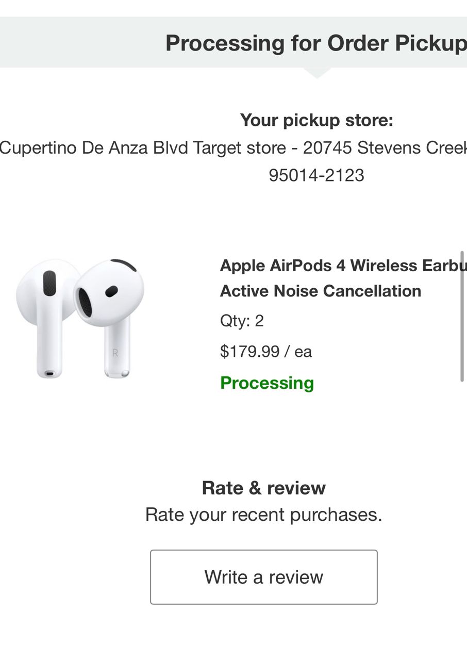Screen dimensions: 467x660
Task: Click the Your pickup store heading
Action: (x=316, y=121)
